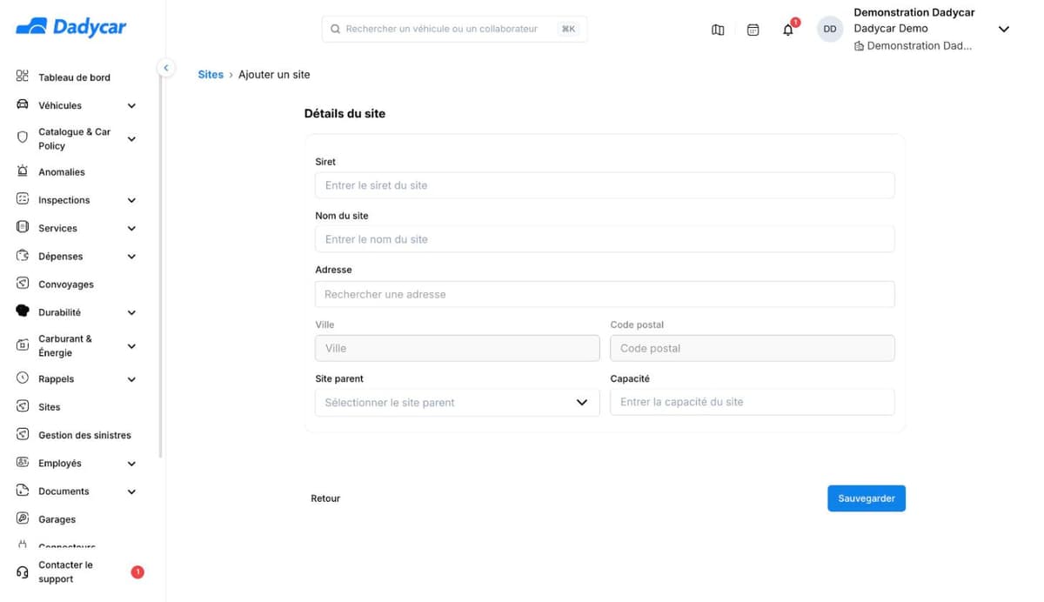Go to Tableau de bord
1044x602 pixels.
point(74,77)
